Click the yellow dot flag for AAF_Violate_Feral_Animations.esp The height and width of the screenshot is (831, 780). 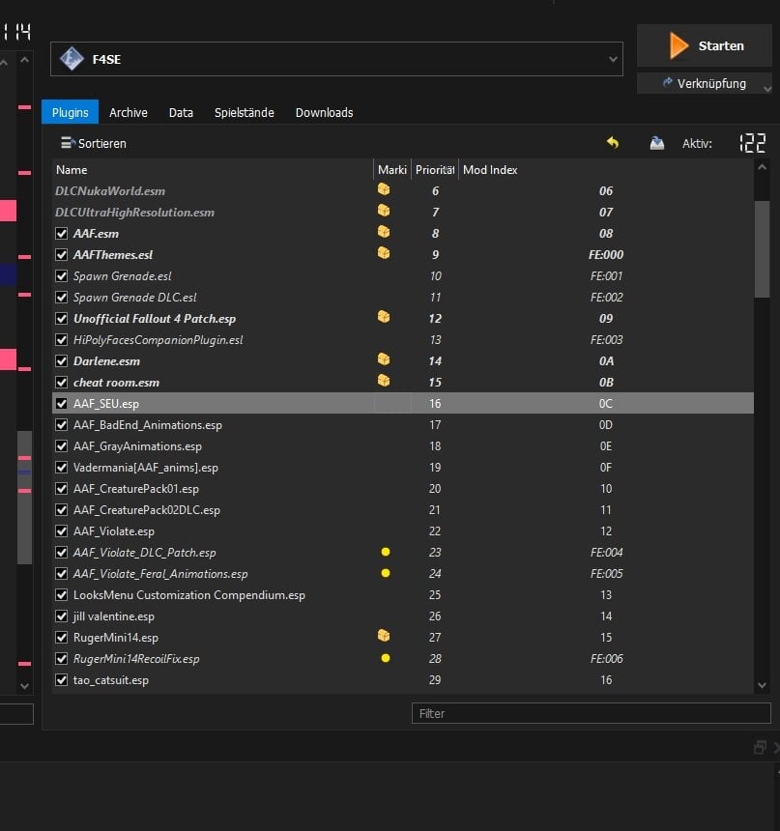click(x=386, y=573)
